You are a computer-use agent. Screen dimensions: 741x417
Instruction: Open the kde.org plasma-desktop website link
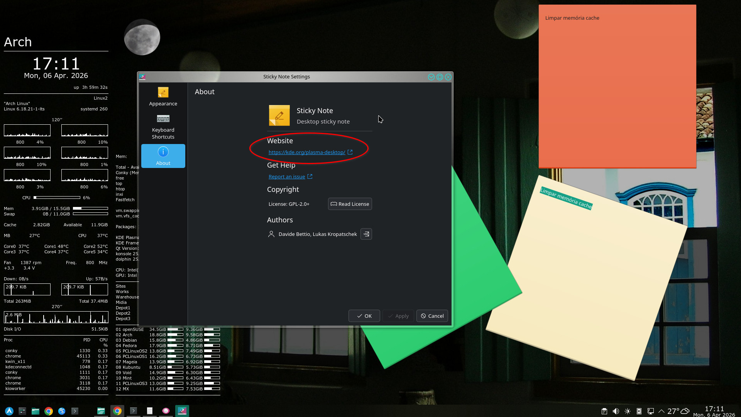click(307, 152)
